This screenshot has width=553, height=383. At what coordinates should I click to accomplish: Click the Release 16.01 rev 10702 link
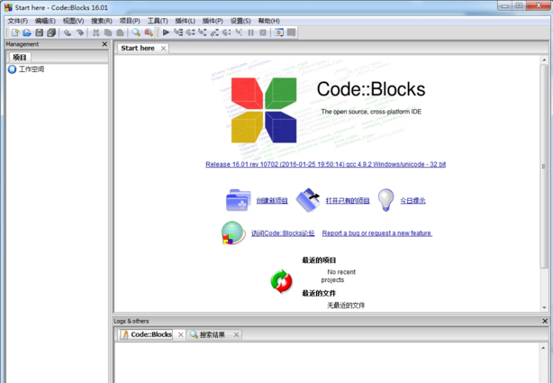[325, 164]
